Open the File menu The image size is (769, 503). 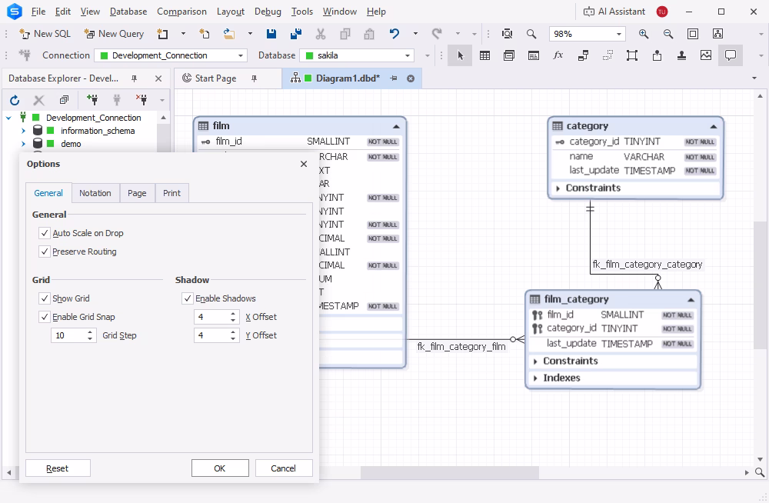point(38,12)
